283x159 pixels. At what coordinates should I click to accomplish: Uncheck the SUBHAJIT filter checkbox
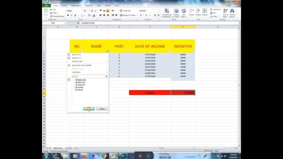tap(76, 85)
